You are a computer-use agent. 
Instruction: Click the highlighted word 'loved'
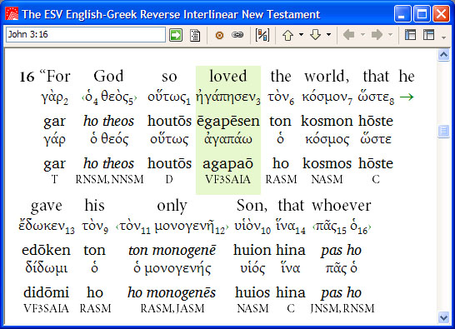tap(228, 76)
